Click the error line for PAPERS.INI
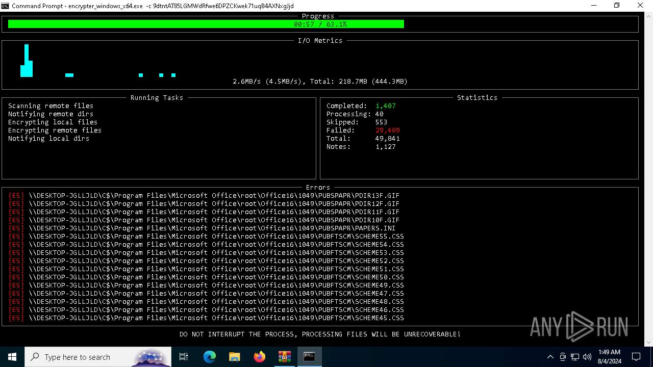Screen dimensions: 653x367 tap(202, 228)
